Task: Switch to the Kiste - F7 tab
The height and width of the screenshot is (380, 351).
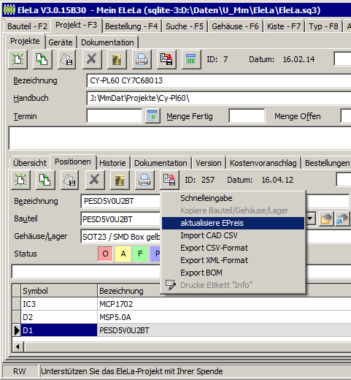Action: (x=284, y=26)
